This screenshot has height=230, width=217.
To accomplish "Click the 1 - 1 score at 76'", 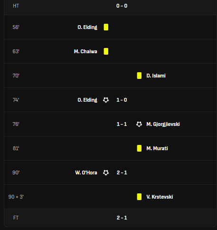I will coord(122,124).
